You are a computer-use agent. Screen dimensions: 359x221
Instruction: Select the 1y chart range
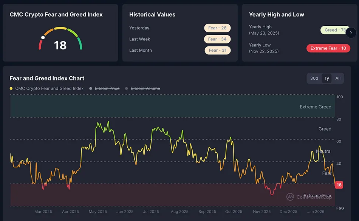(x=327, y=78)
